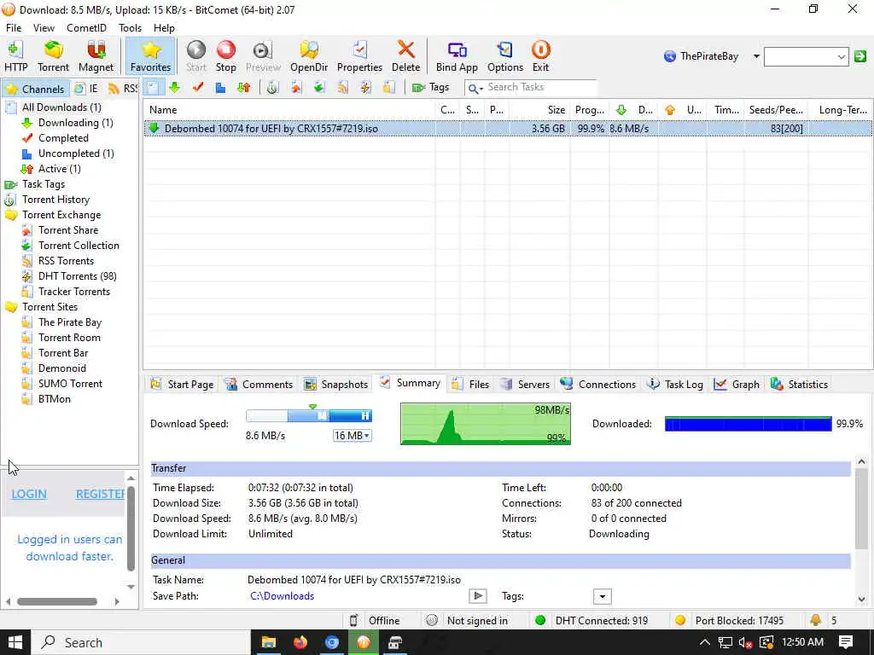
Task: Click the Tags button in task toolbar
Action: (x=430, y=88)
